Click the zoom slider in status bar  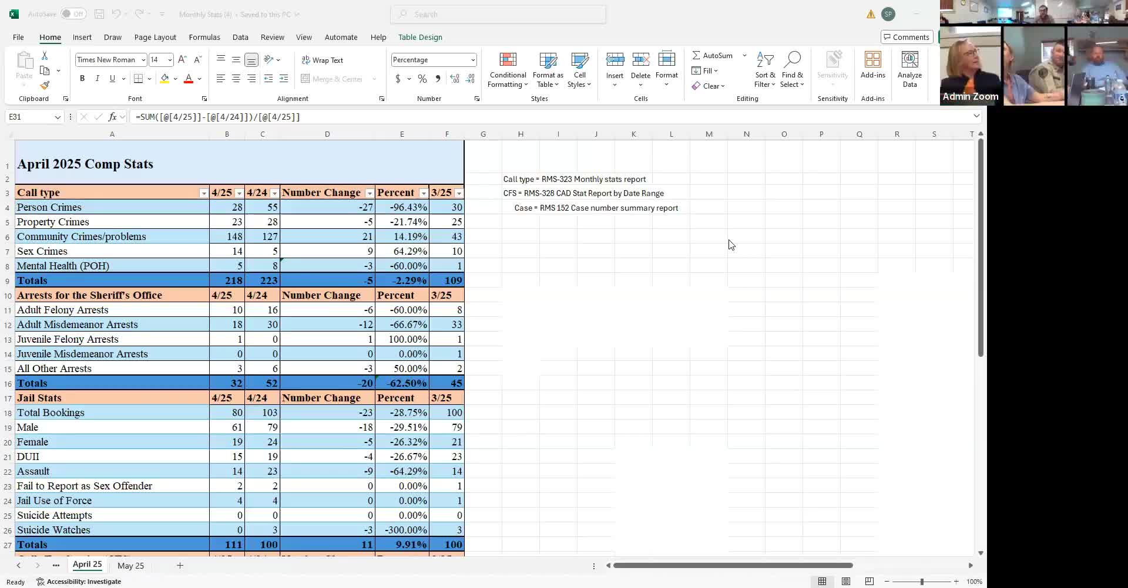(x=921, y=582)
